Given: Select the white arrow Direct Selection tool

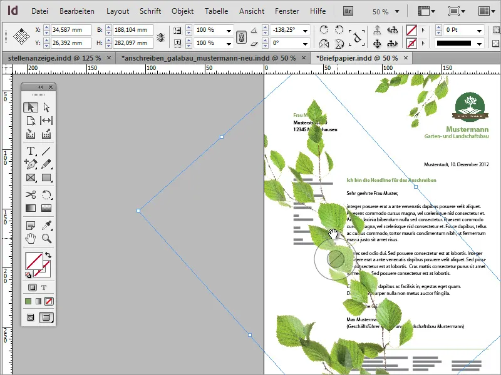Looking at the screenshot, I should pyautogui.click(x=46, y=107).
